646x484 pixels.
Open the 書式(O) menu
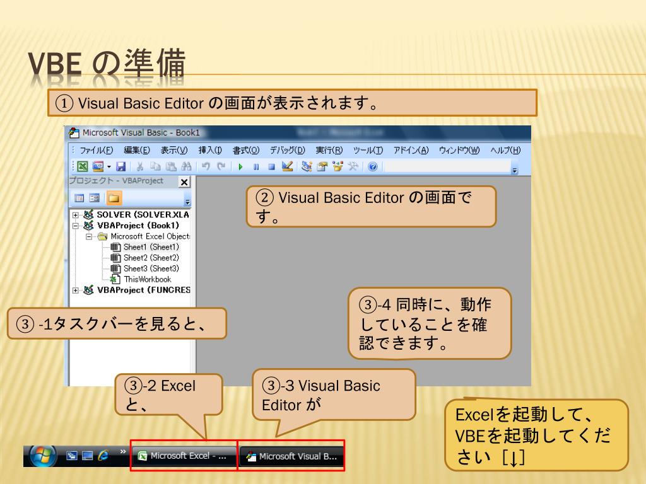pyautogui.click(x=246, y=150)
